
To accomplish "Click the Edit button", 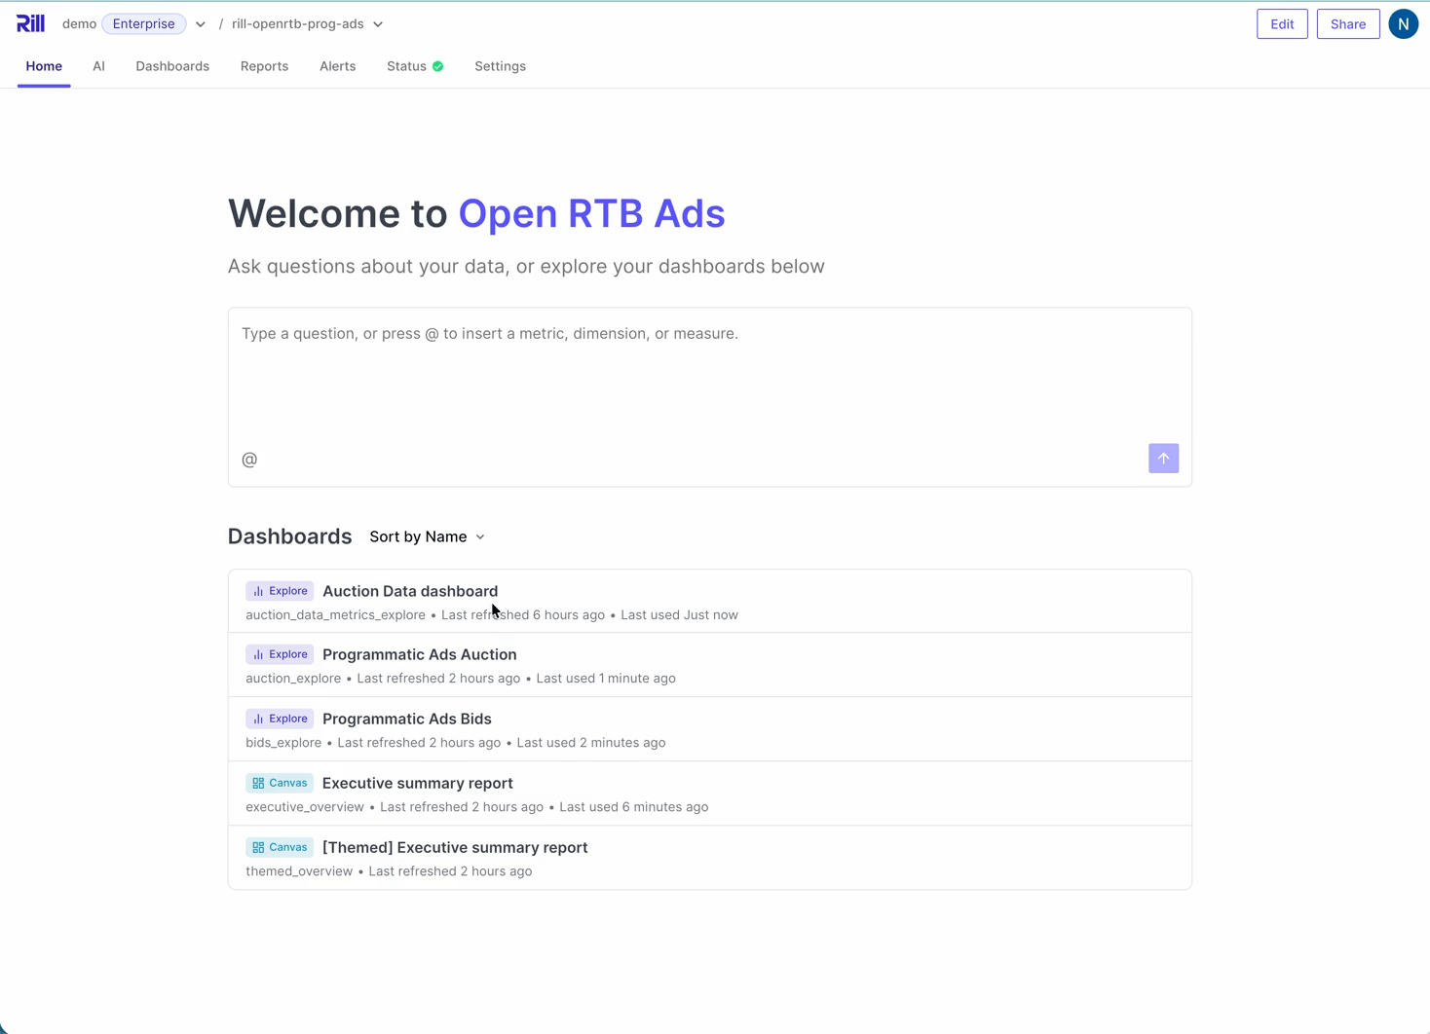I will (1282, 24).
